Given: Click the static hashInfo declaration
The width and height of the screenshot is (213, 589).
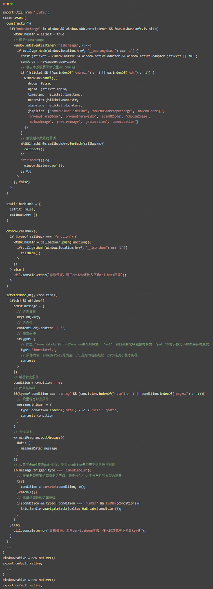Looking at the screenshot, I should click(23, 204).
